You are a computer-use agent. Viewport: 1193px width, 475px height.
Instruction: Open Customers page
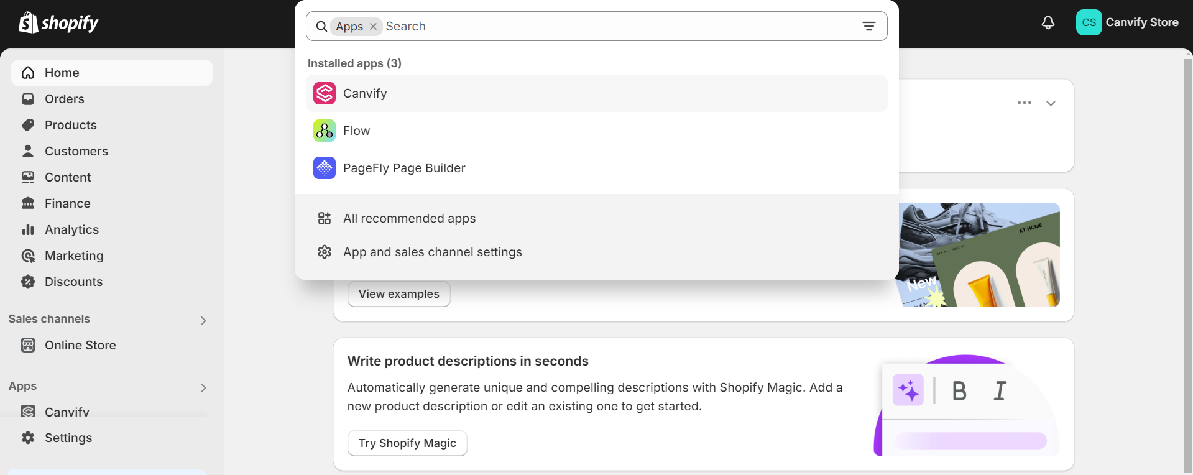point(112,151)
